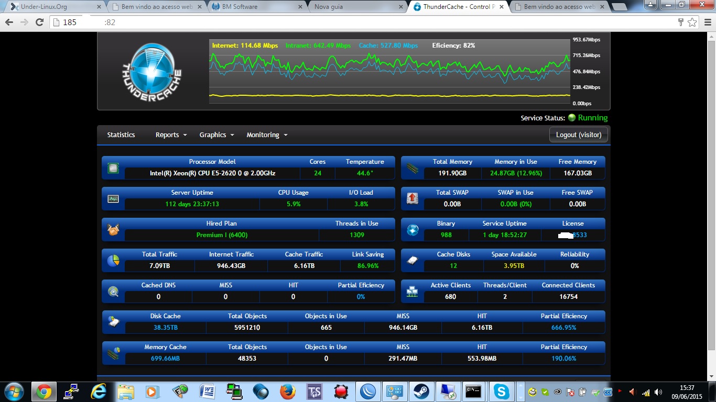
Task: Switch to the Nova guia tab
Action: 357,7
